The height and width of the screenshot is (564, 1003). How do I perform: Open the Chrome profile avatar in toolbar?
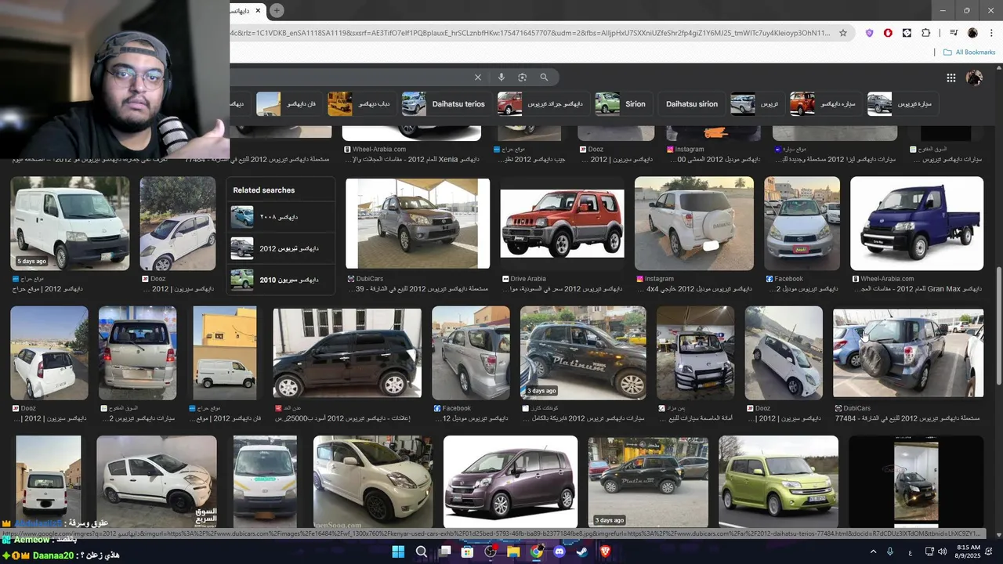(x=972, y=33)
